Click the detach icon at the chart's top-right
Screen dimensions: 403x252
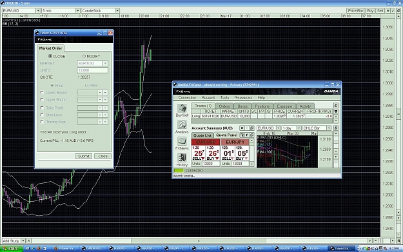398,11
